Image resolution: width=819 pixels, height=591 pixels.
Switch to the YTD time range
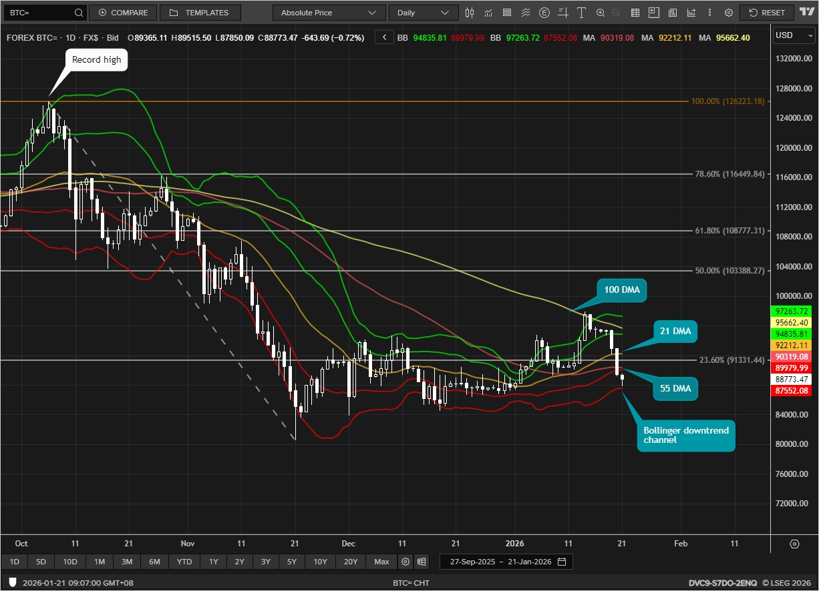coord(184,562)
